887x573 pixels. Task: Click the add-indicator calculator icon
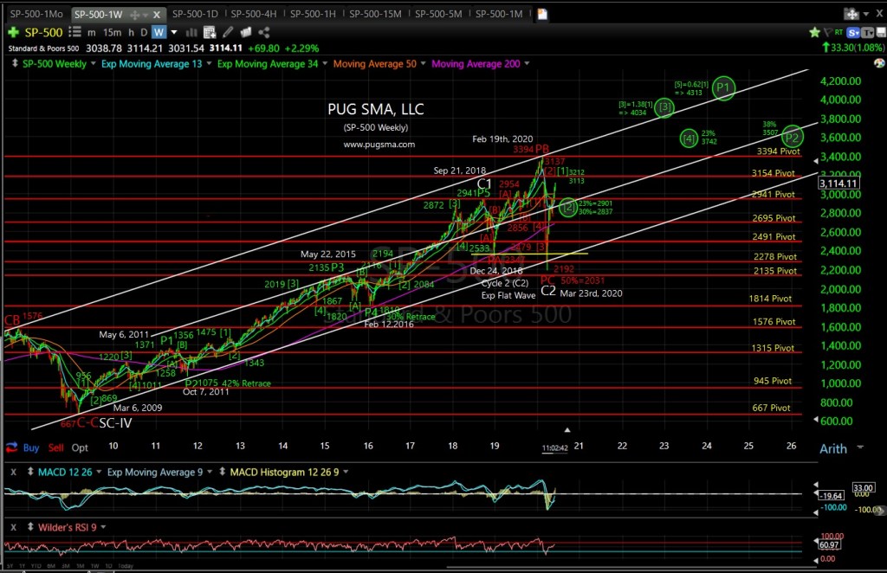(x=210, y=32)
